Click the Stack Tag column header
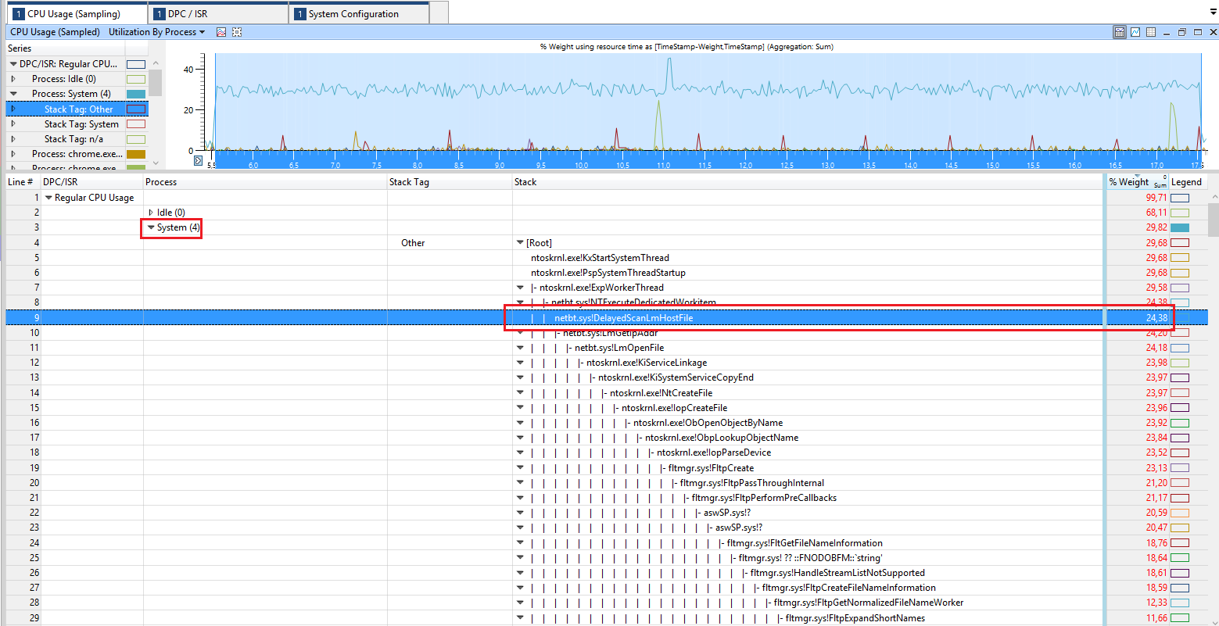Screen dimensions: 1219x626 (450, 182)
